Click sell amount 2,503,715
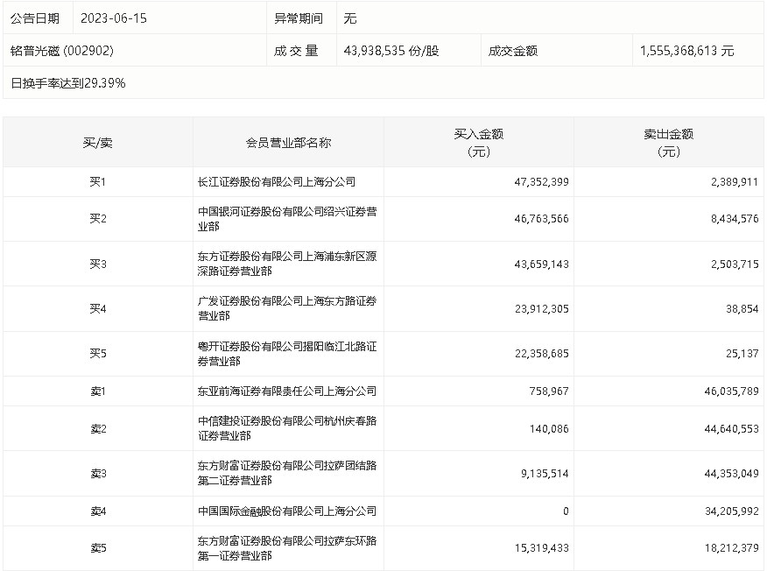Image resolution: width=767 pixels, height=571 pixels. (735, 264)
